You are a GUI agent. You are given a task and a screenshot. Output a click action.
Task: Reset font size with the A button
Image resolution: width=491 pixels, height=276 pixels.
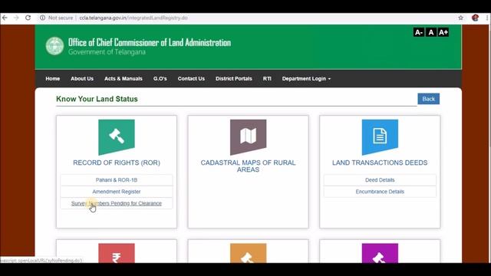(x=431, y=32)
